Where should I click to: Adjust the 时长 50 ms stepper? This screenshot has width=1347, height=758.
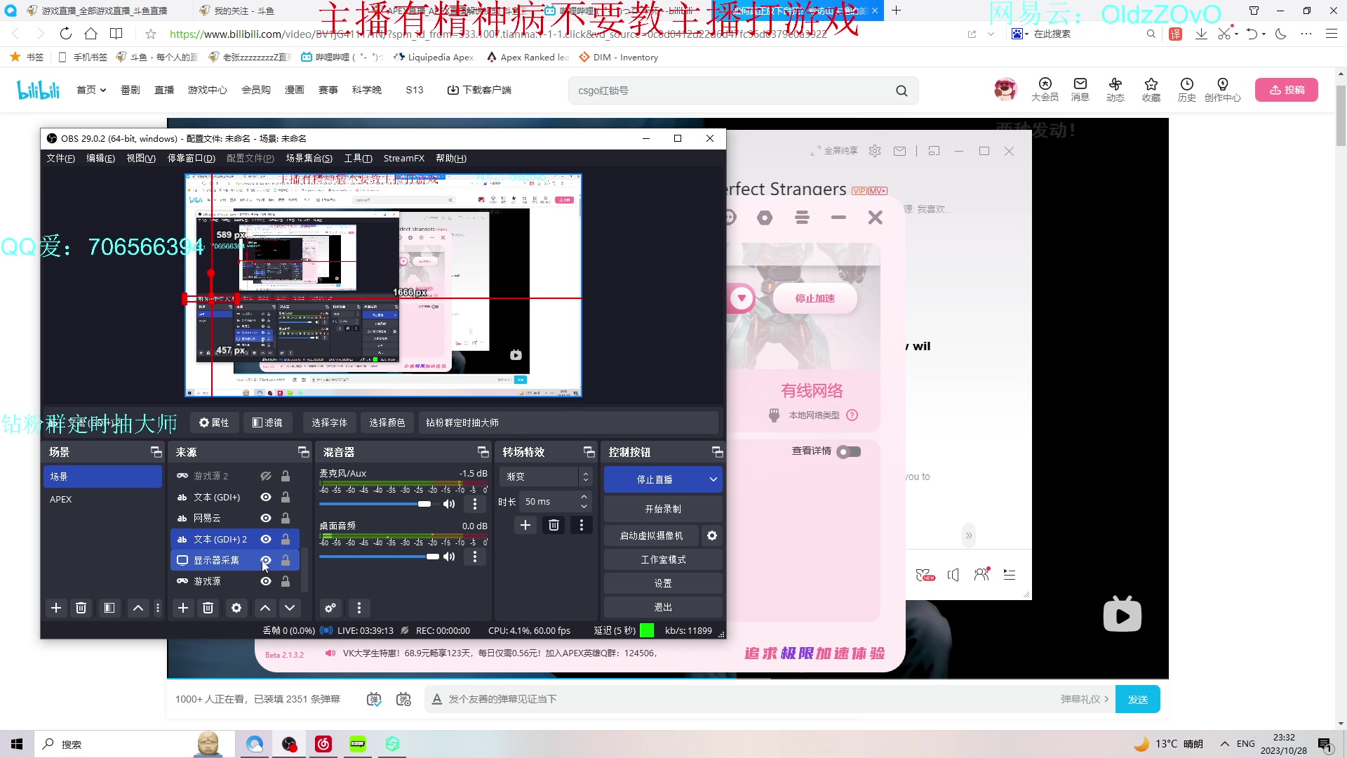point(584,501)
